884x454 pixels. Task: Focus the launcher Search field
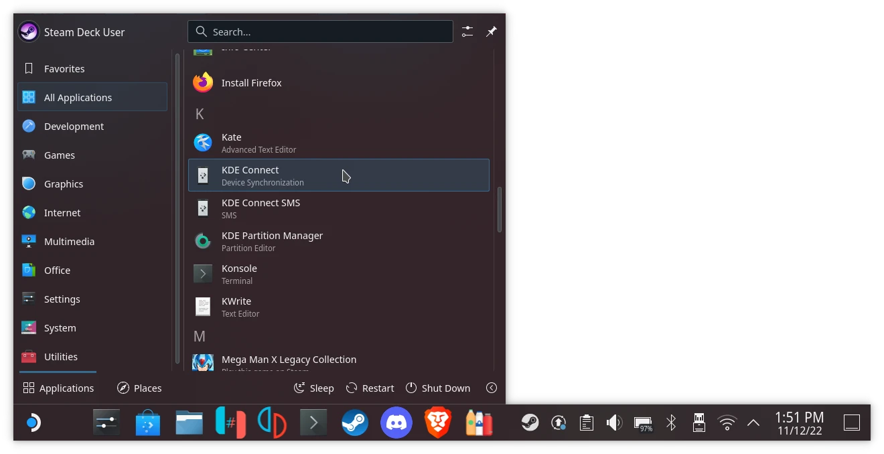(320, 31)
